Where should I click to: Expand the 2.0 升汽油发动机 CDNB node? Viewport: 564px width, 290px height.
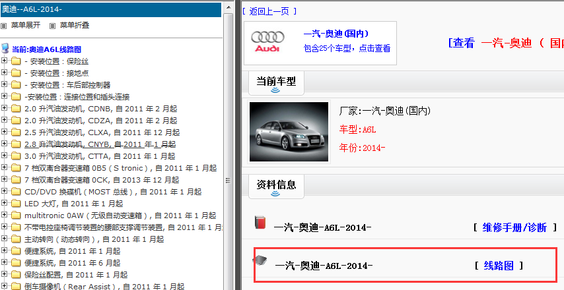[x=5, y=108]
